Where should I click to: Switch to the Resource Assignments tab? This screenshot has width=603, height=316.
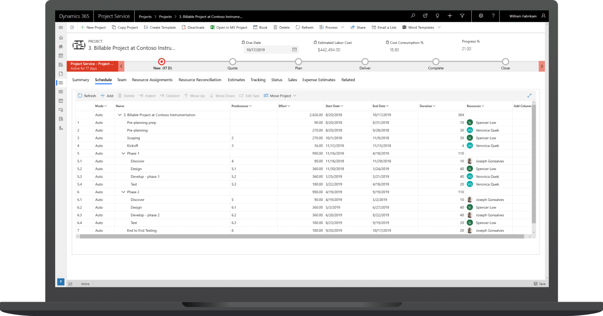coord(152,80)
